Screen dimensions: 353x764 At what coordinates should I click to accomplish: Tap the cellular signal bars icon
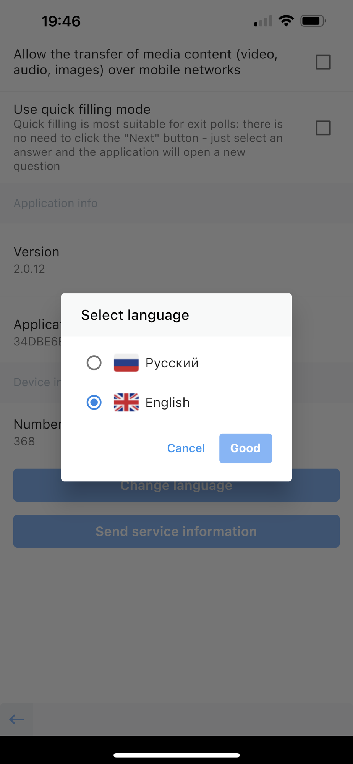[263, 21]
